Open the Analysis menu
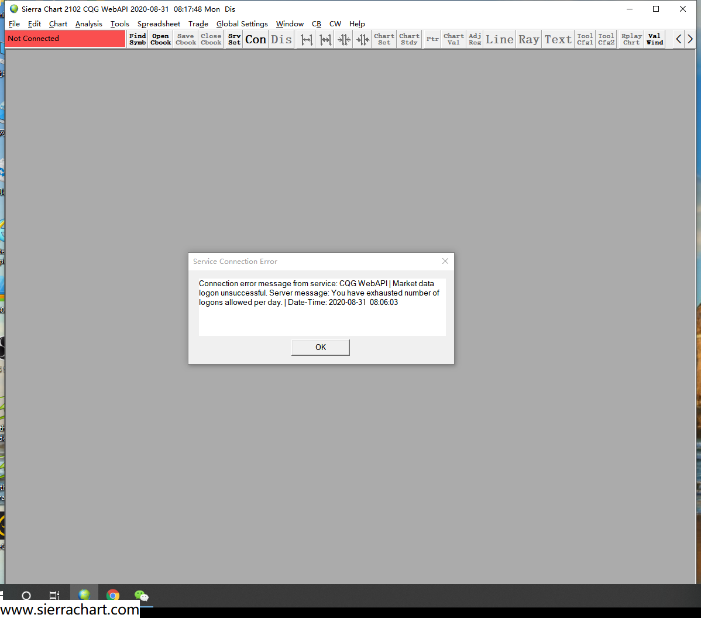 click(x=88, y=23)
